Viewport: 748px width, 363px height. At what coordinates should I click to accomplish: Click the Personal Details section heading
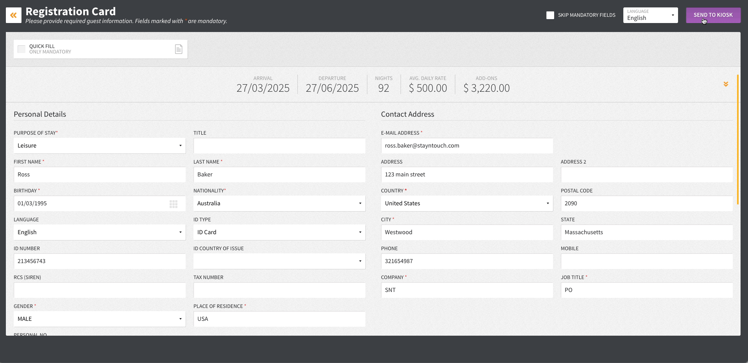40,114
